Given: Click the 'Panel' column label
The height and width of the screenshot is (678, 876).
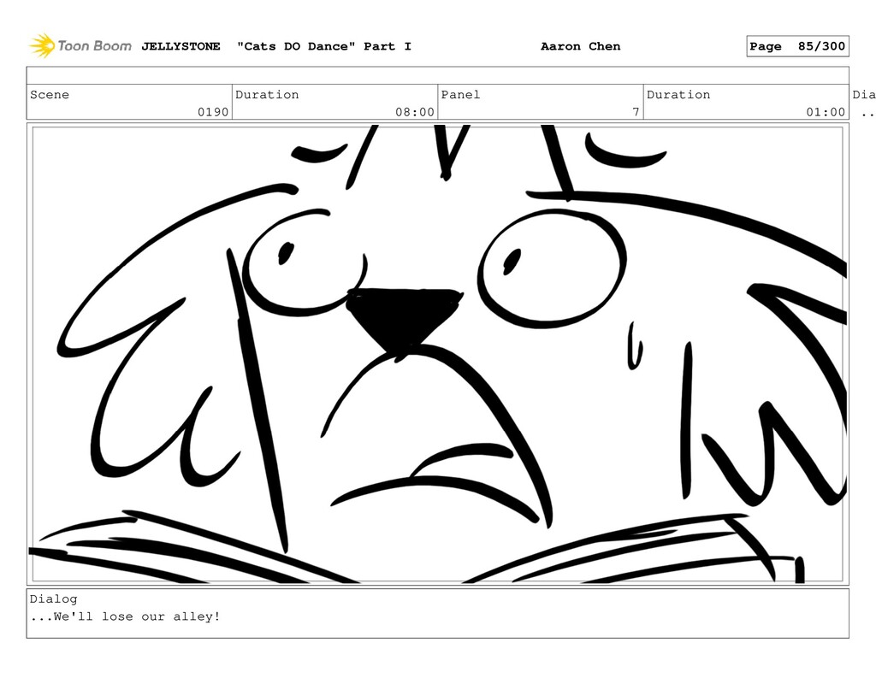Looking at the screenshot, I should 460,94.
